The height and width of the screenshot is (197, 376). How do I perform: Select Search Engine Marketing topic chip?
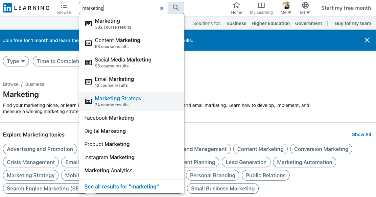(x=41, y=188)
